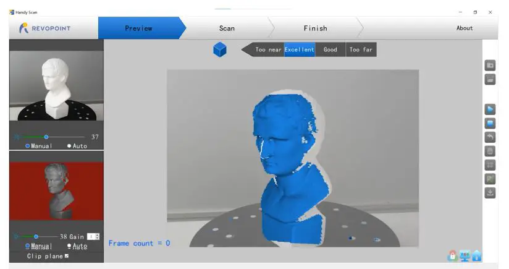
Task: Click the new project folder icon
Action: coord(490,66)
